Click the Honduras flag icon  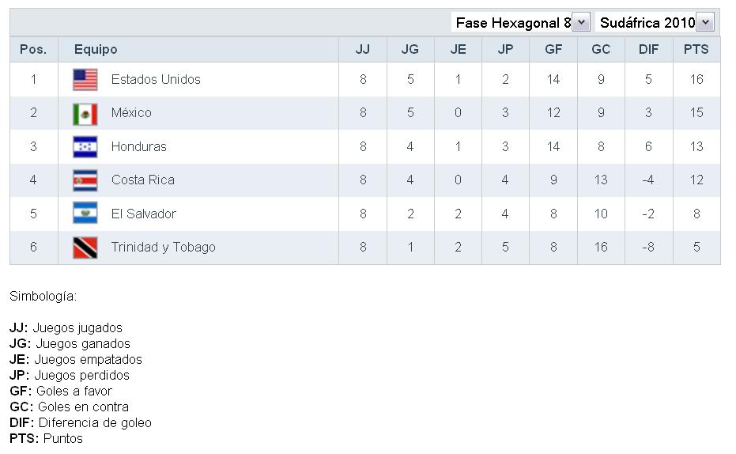point(85,146)
